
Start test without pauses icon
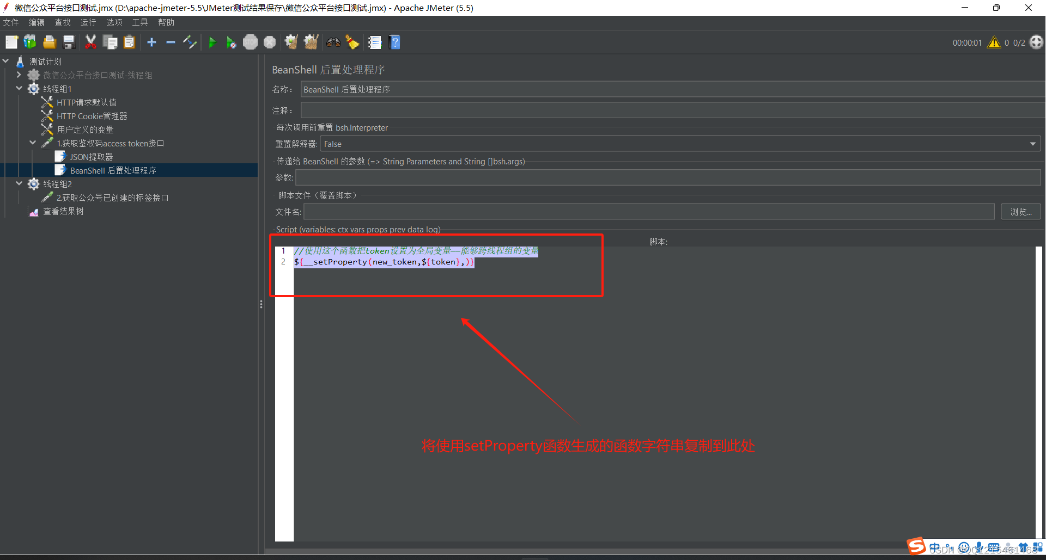click(x=231, y=42)
